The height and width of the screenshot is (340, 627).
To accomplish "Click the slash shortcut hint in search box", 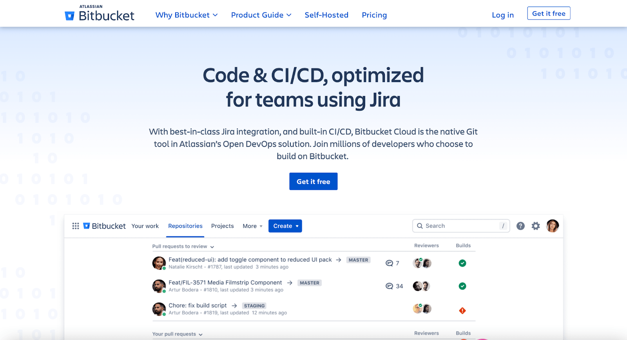I will point(503,226).
